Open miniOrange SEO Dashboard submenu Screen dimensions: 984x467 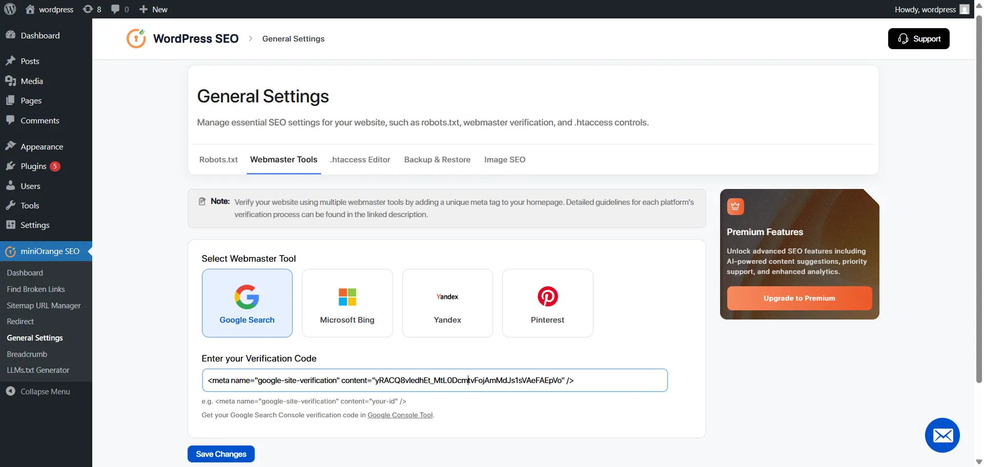[x=25, y=273]
